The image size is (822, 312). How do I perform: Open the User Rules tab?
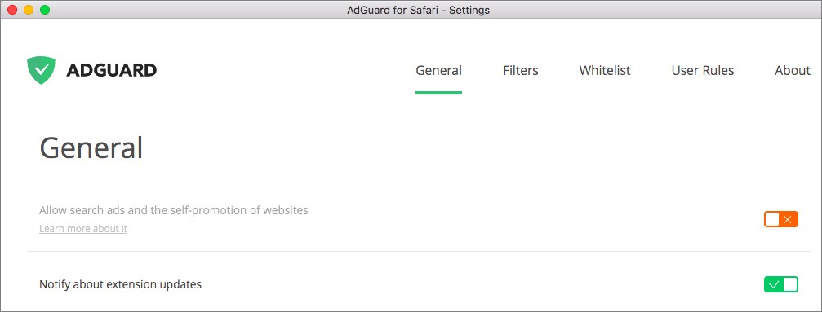coord(703,70)
